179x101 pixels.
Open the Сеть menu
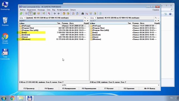coord(48,10)
